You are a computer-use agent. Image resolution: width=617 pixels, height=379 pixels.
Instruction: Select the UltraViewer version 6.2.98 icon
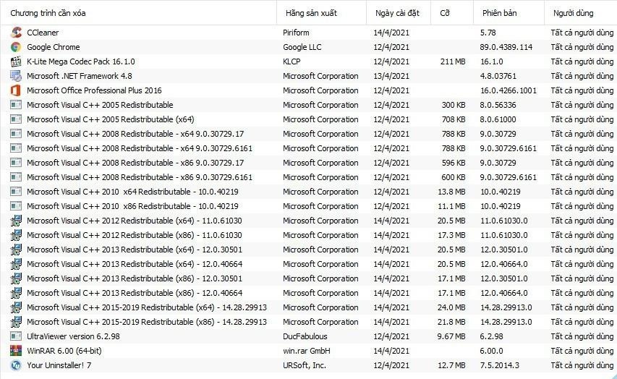(x=16, y=336)
